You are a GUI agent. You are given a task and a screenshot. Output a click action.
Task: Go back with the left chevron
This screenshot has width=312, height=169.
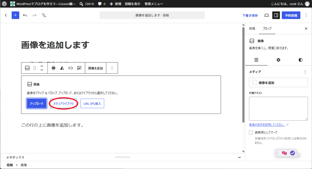point(6,15)
